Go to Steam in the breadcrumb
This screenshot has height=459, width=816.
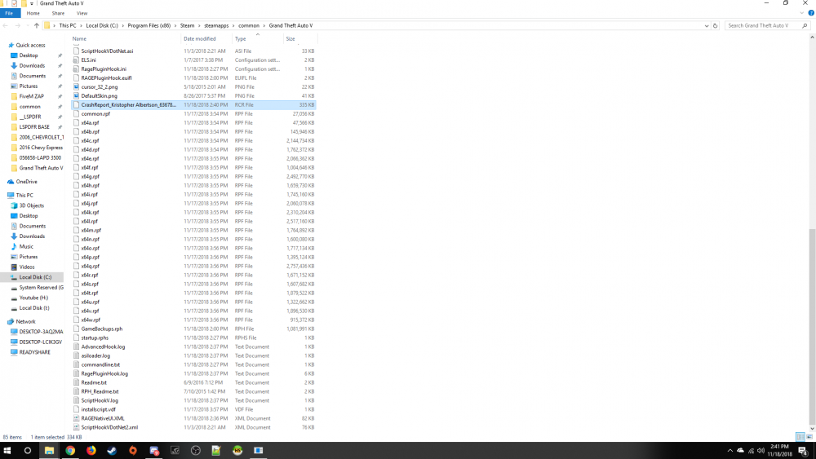point(188,25)
